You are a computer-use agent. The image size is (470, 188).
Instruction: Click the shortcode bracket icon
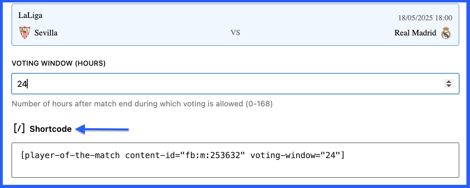[x=19, y=129]
